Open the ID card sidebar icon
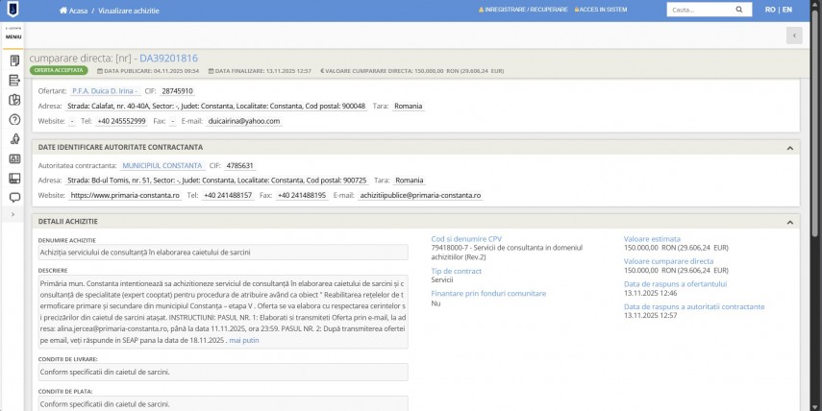 tap(14, 158)
